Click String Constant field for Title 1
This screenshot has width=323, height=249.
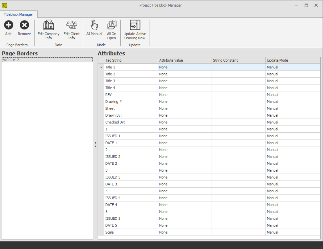[x=239, y=67]
